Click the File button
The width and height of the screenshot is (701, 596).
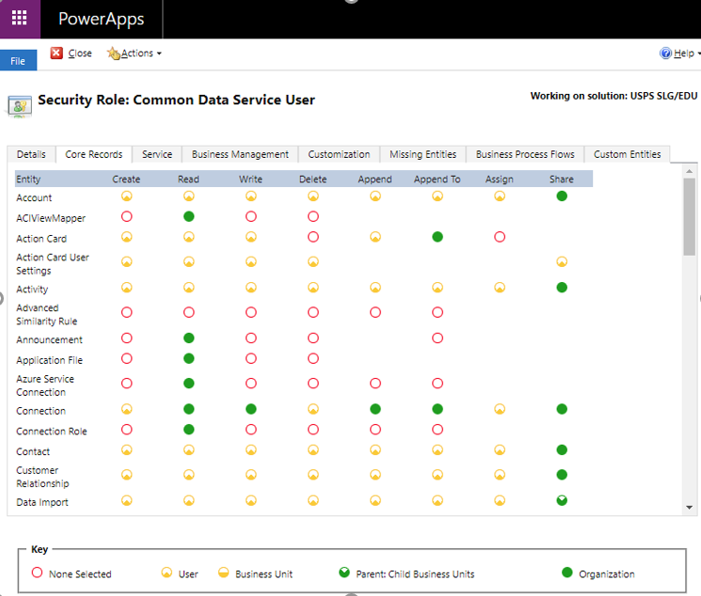(x=18, y=60)
